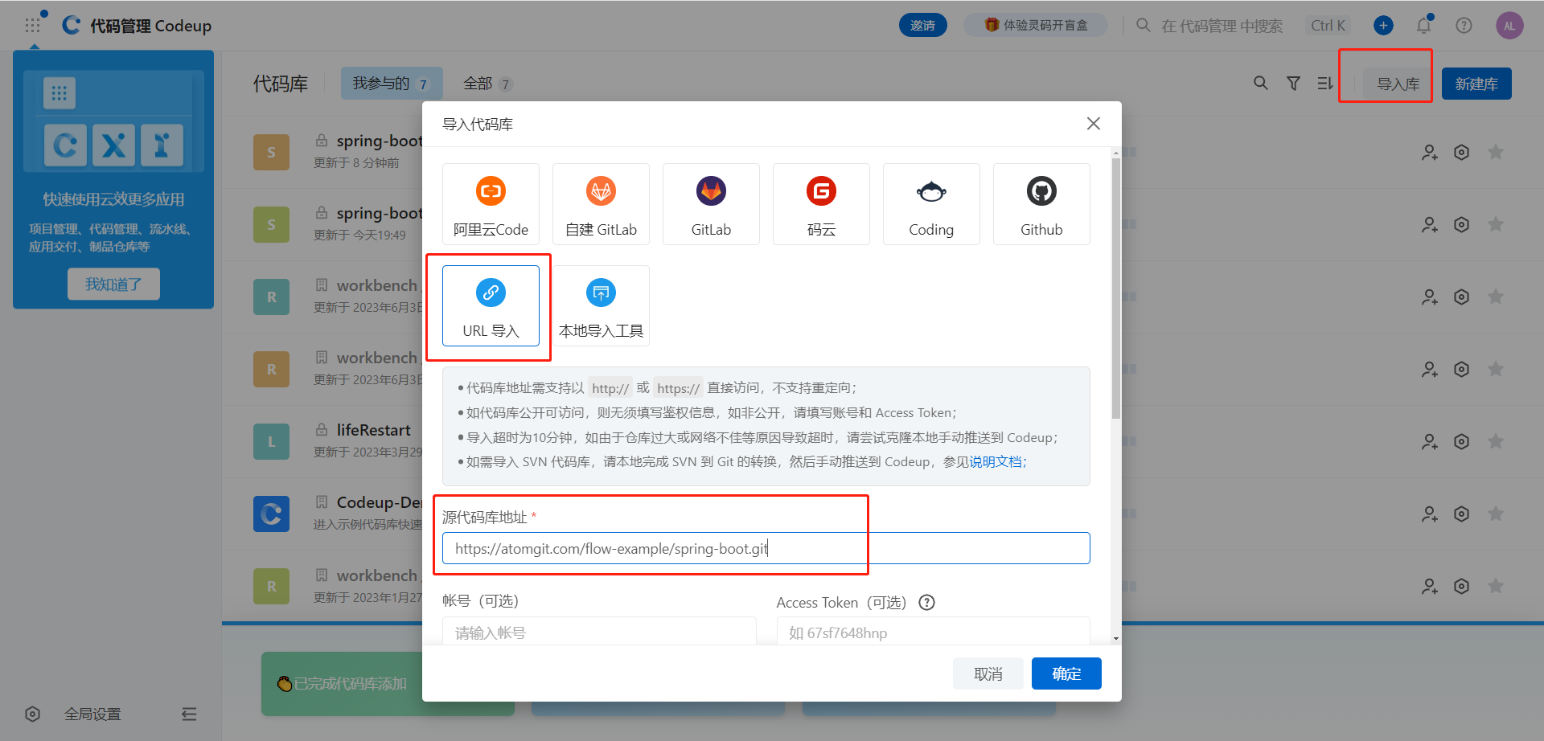The height and width of the screenshot is (741, 1544).
Task: Click the Access Token help icon
Action: [927, 603]
